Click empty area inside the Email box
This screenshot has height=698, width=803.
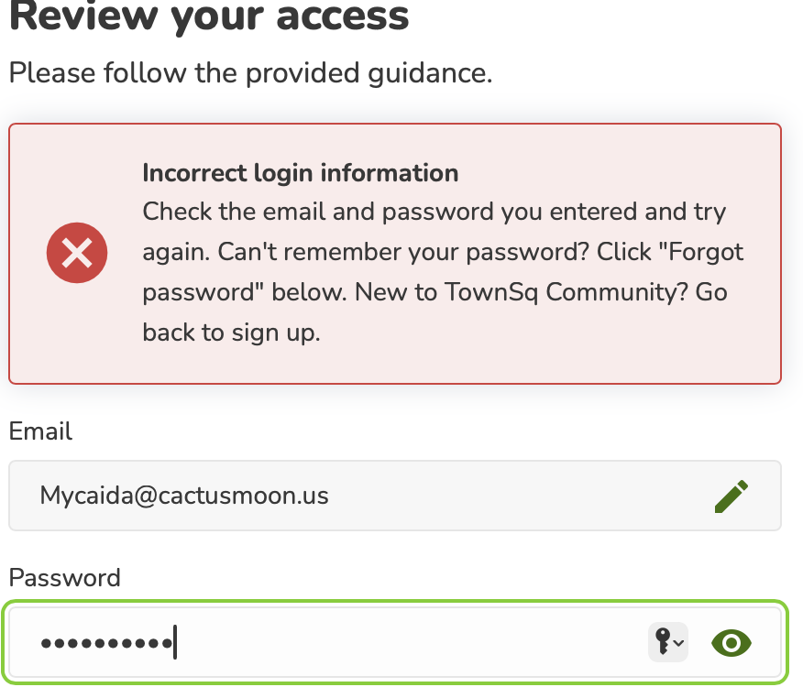pyautogui.click(x=512, y=496)
